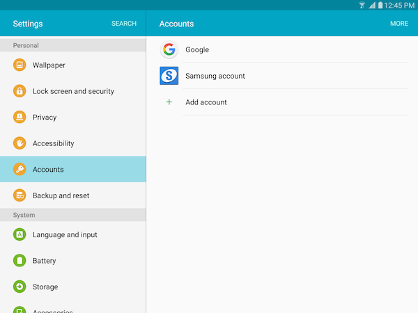Open SEARCH in Settings header
The height and width of the screenshot is (313, 418).
point(124,24)
